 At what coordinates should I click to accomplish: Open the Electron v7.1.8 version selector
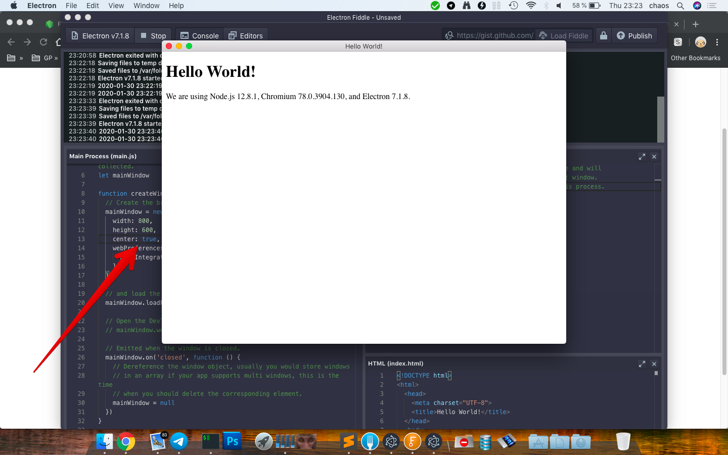pyautogui.click(x=99, y=35)
